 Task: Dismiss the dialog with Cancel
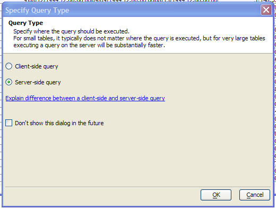pos(255,195)
